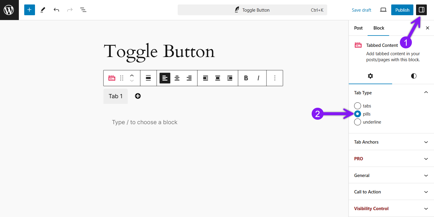Click the Tabbed Content block type icon in toolbar
The width and height of the screenshot is (434, 217).
coord(112,78)
